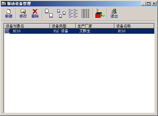This screenshot has height=116, width=158.
Task: Click the 生产厂家 column header
Action: pos(95,26)
